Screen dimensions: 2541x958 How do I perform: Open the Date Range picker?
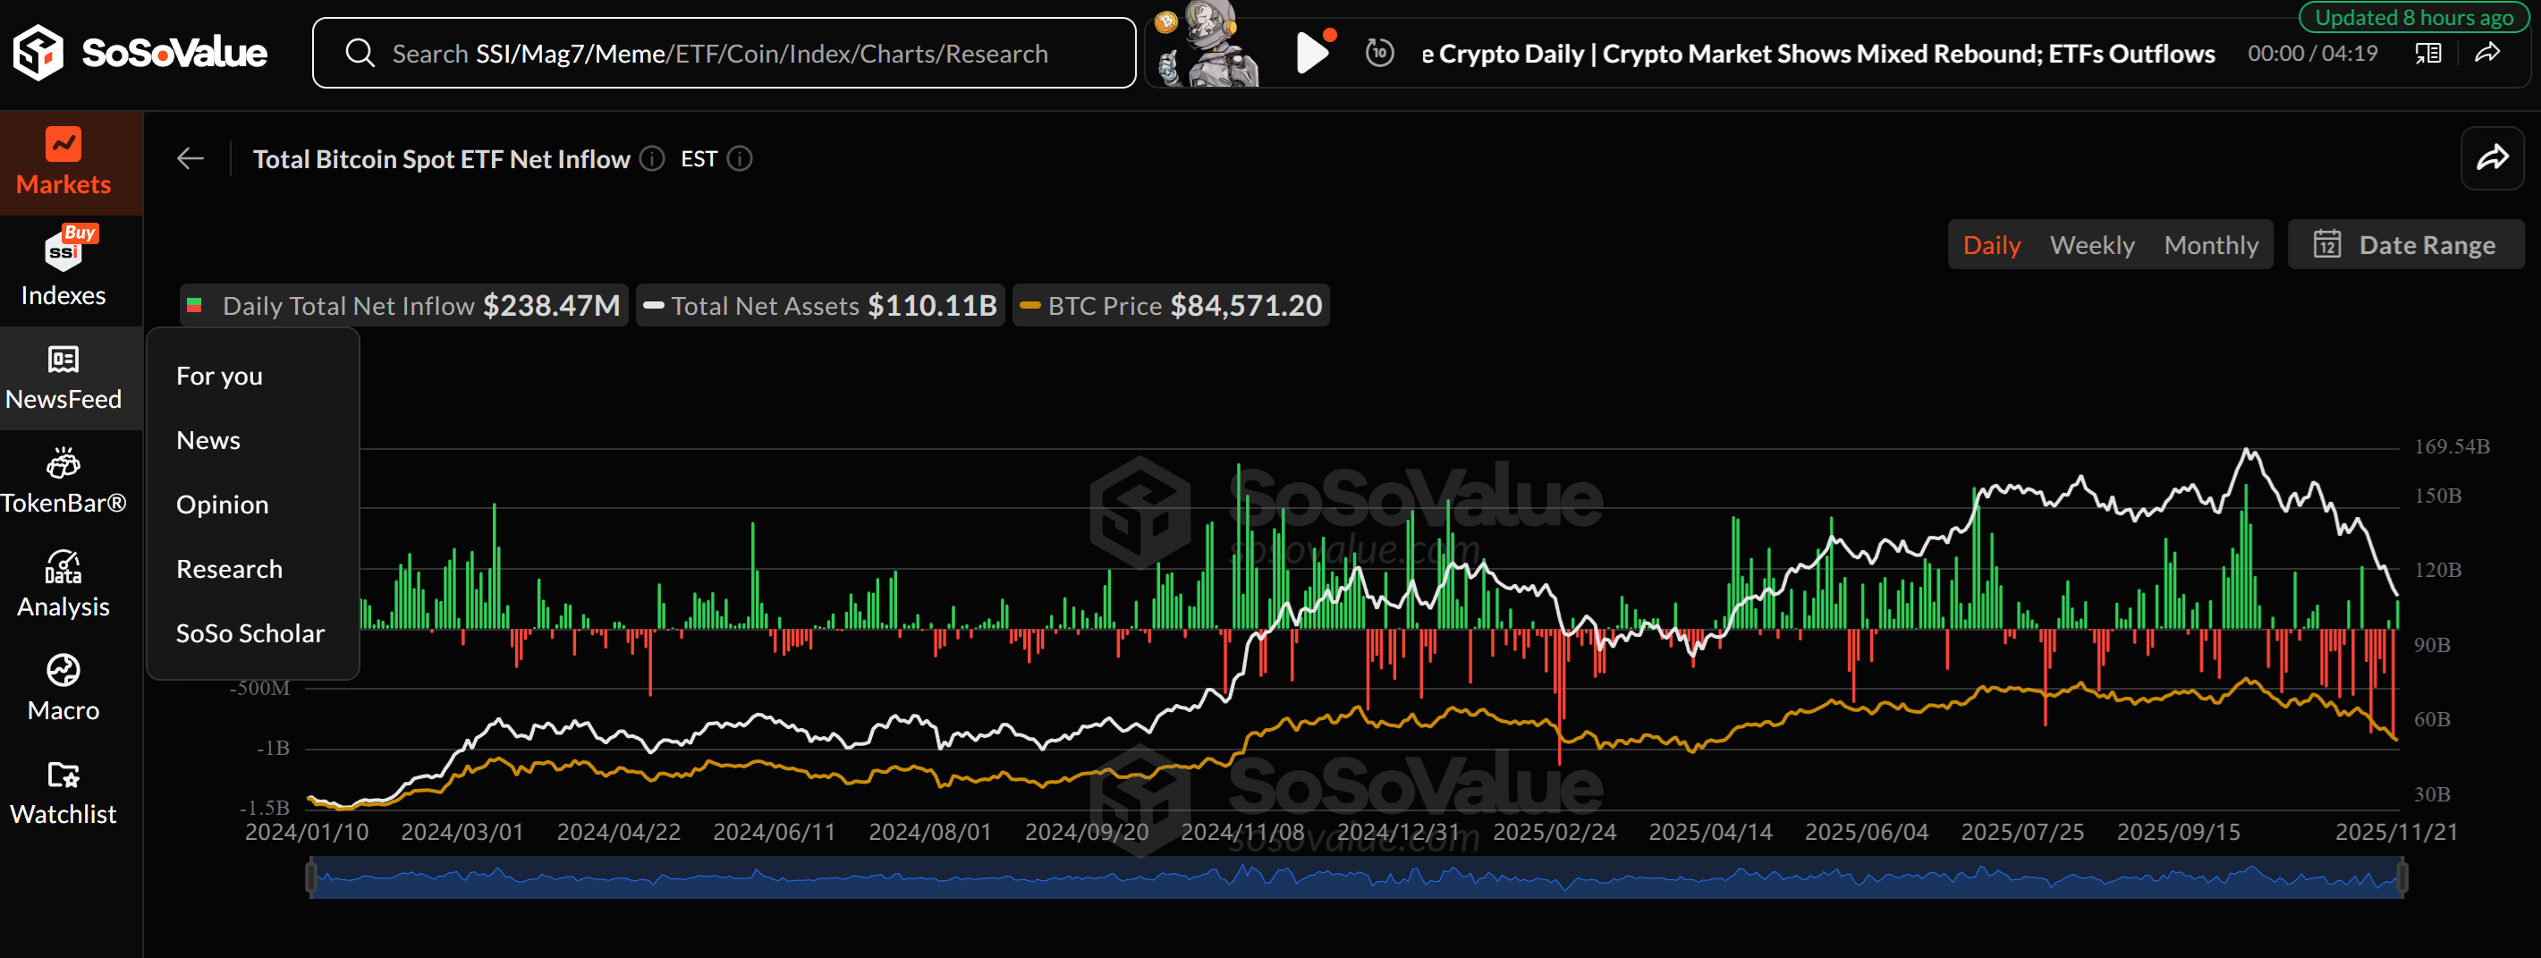[2406, 245]
